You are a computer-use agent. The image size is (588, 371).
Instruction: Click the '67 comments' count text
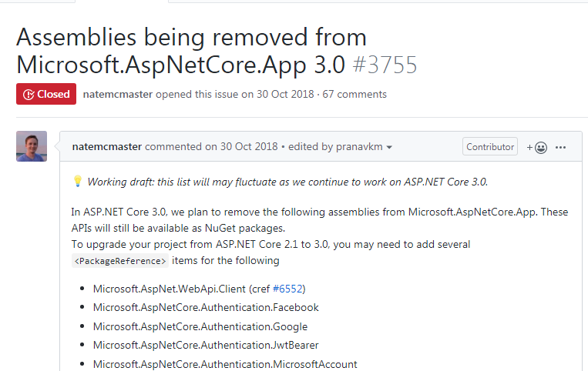(x=354, y=95)
